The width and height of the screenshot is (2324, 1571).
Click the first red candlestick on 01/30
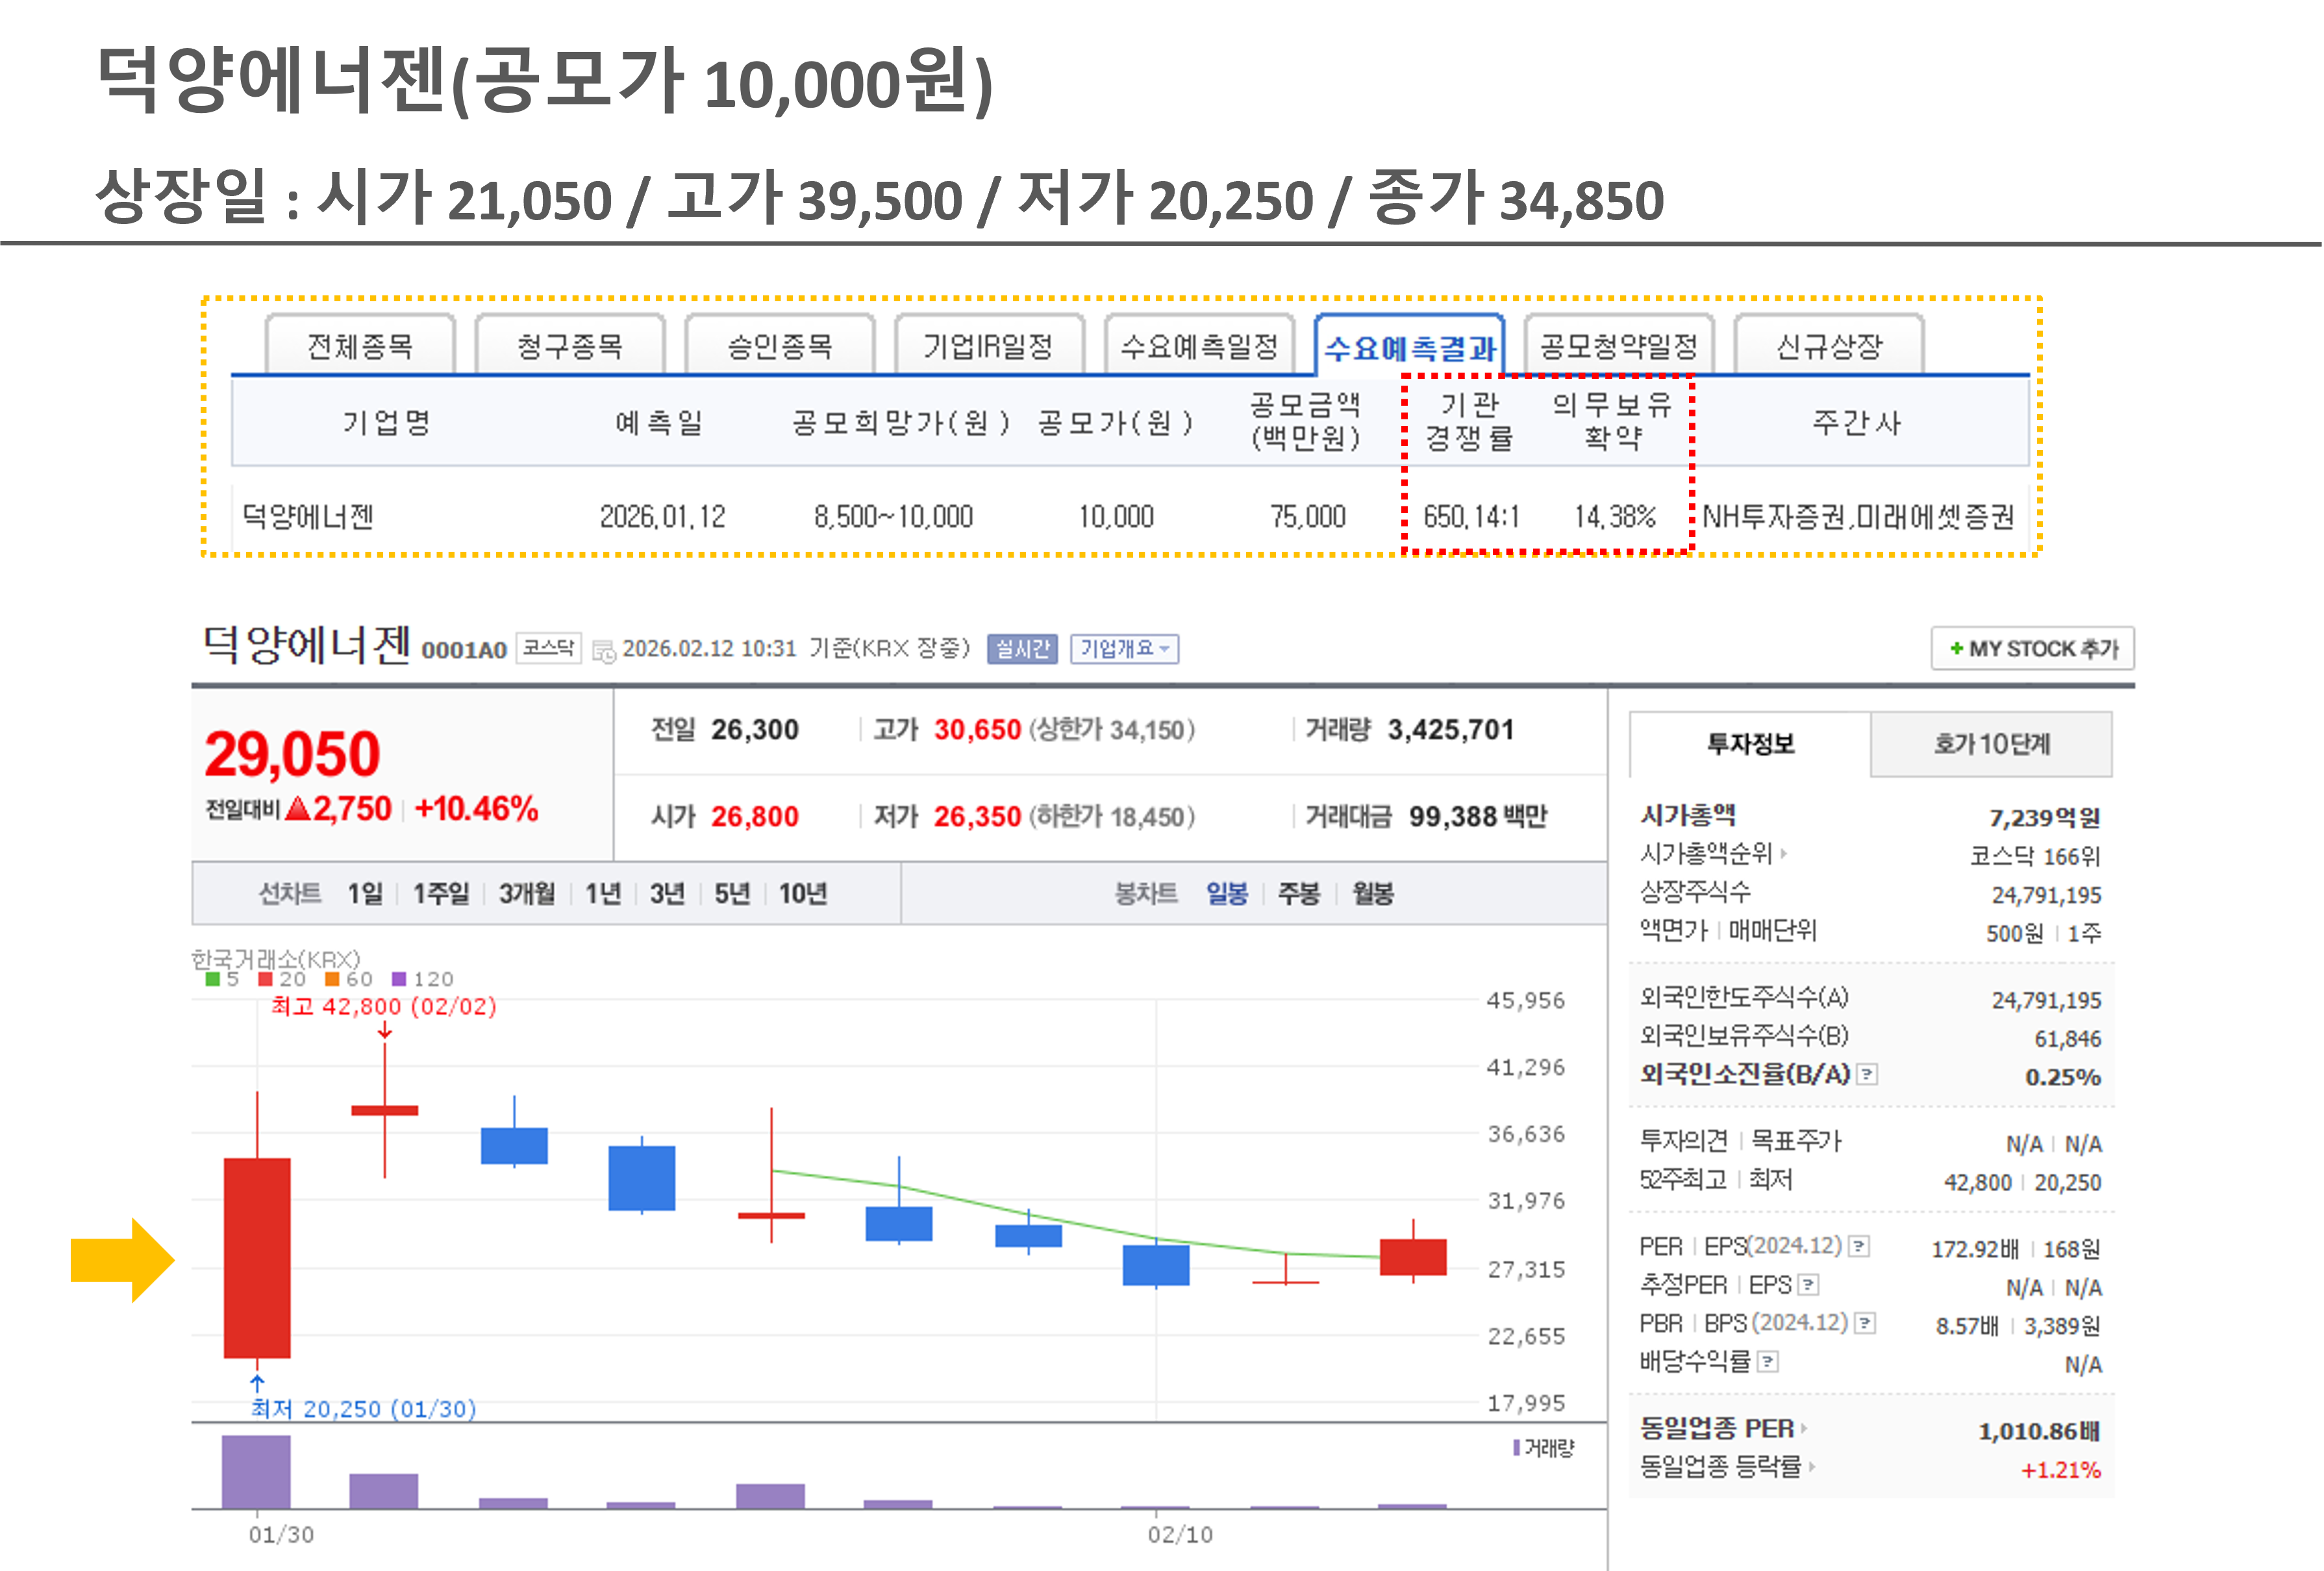257,1257
